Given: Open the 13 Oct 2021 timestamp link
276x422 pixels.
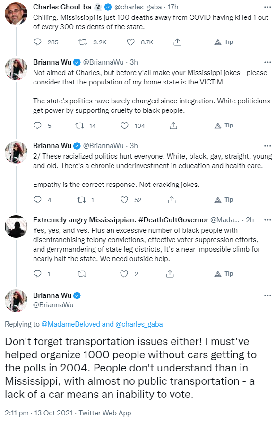Looking at the screenshot, I should 53,413.
